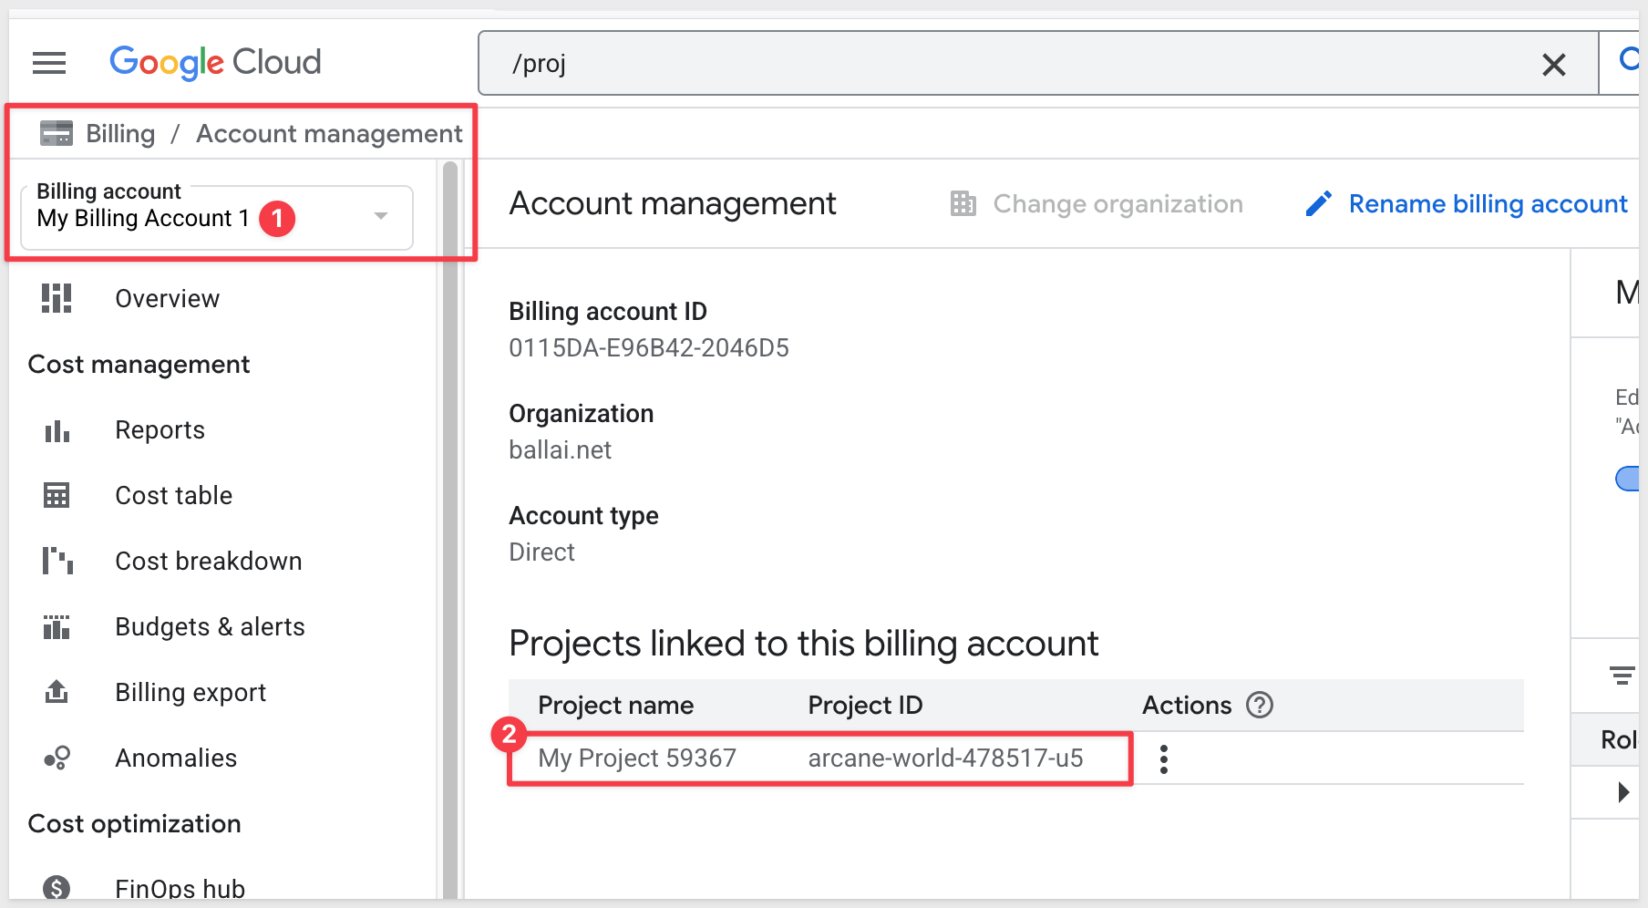Viewport: 1648px width, 908px height.
Task: Click the Cost breakdown icon
Action: [57, 562]
